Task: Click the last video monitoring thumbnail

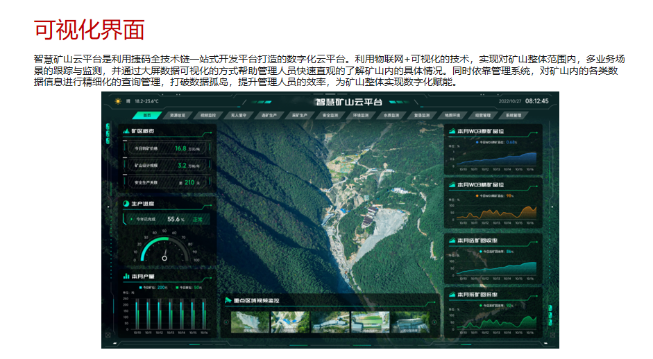Action: point(412,322)
